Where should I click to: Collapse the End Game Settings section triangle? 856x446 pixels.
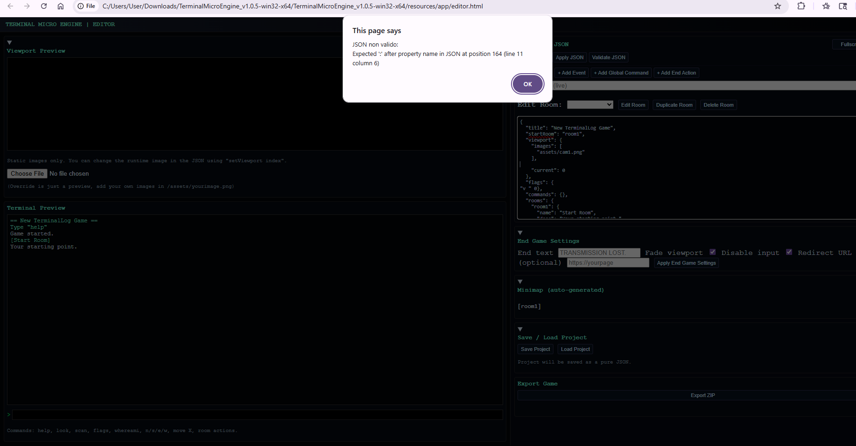[520, 233]
